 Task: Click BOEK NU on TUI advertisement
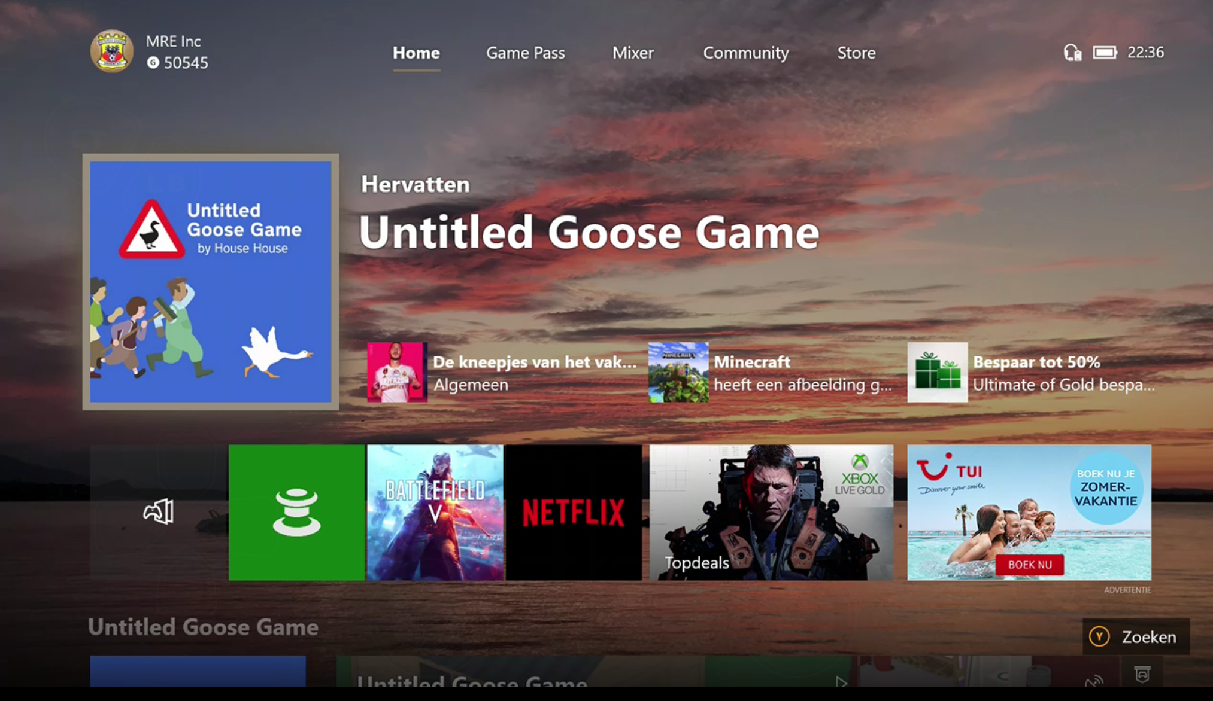tap(1029, 565)
